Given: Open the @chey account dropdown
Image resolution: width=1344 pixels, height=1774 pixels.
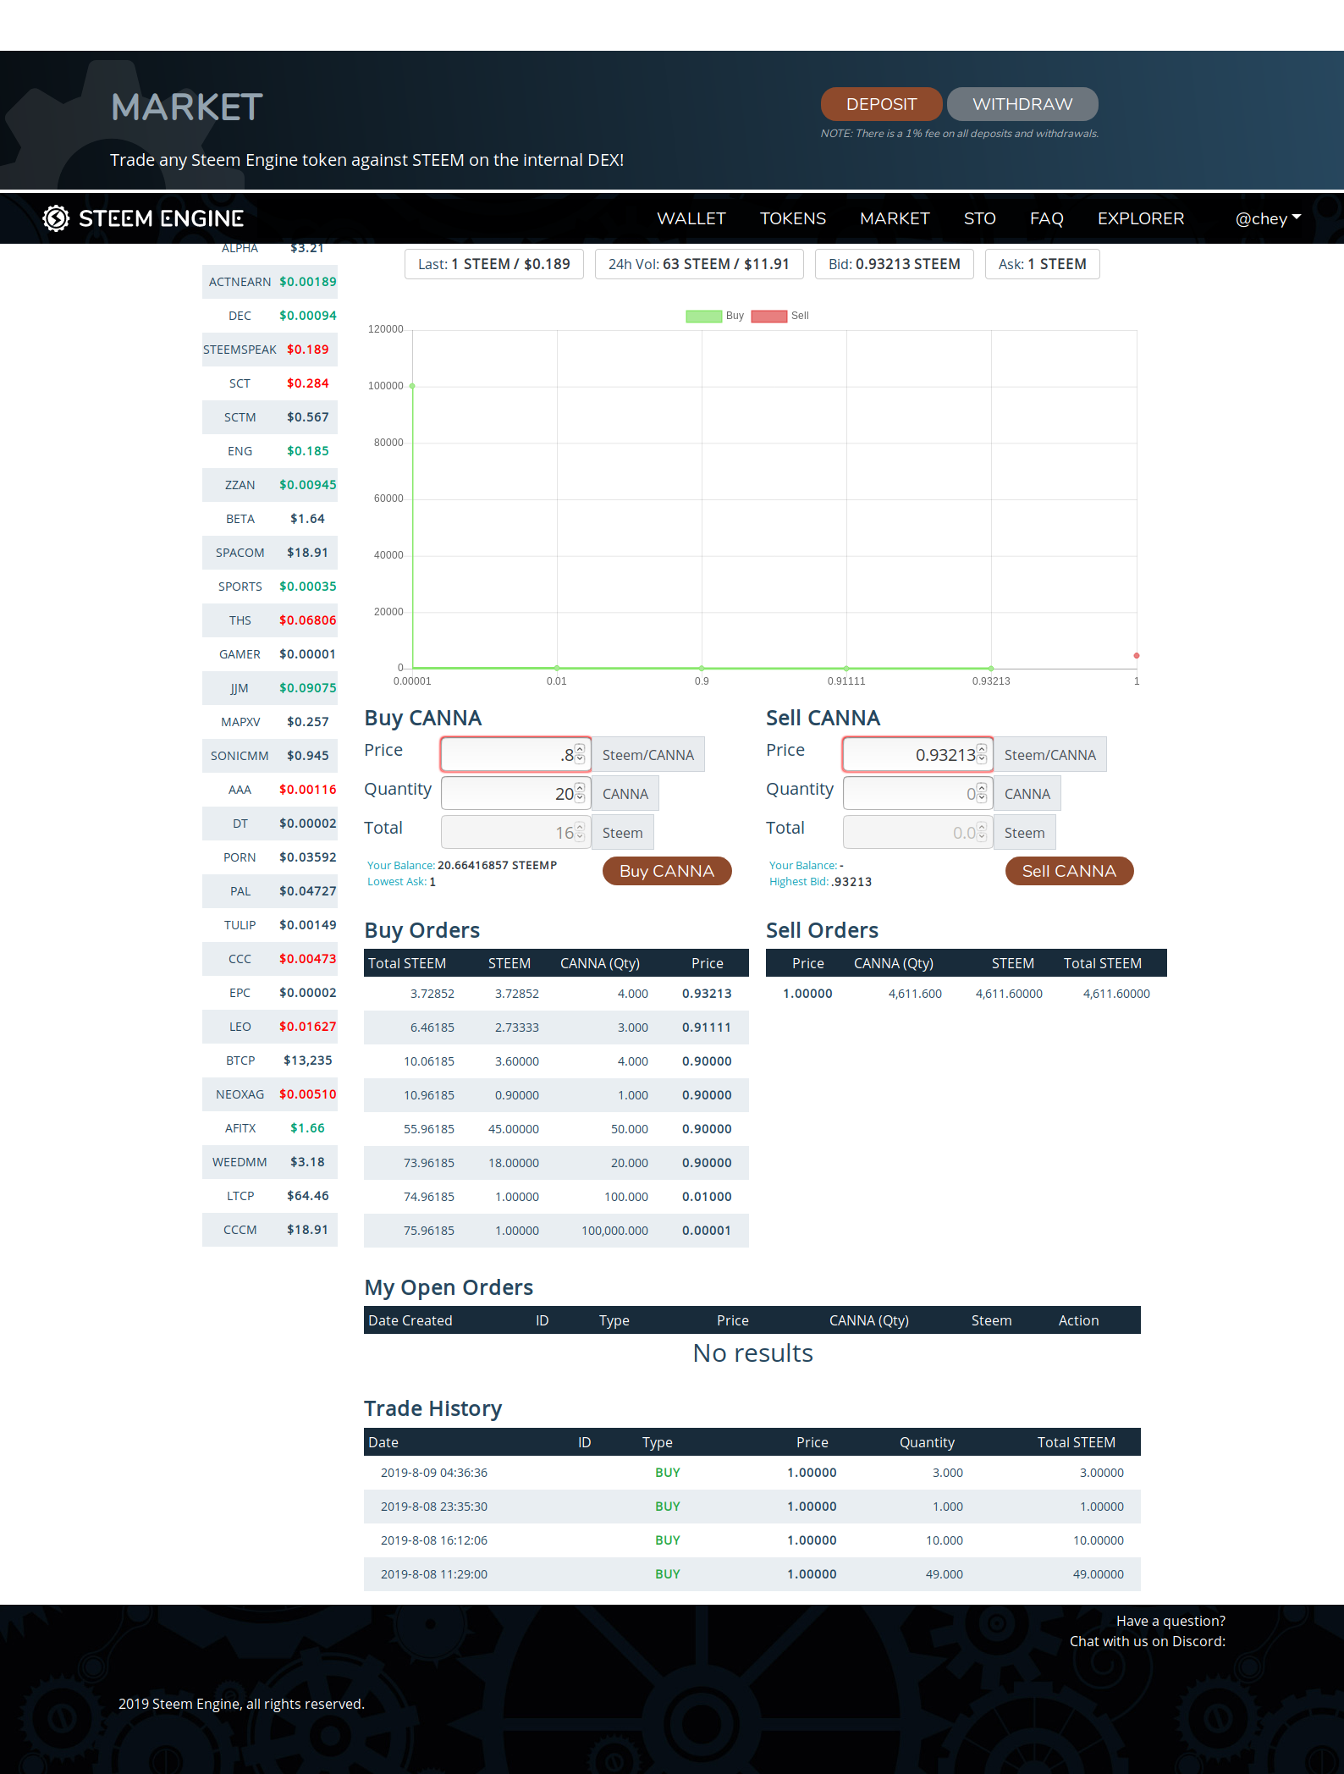Looking at the screenshot, I should click(x=1268, y=218).
